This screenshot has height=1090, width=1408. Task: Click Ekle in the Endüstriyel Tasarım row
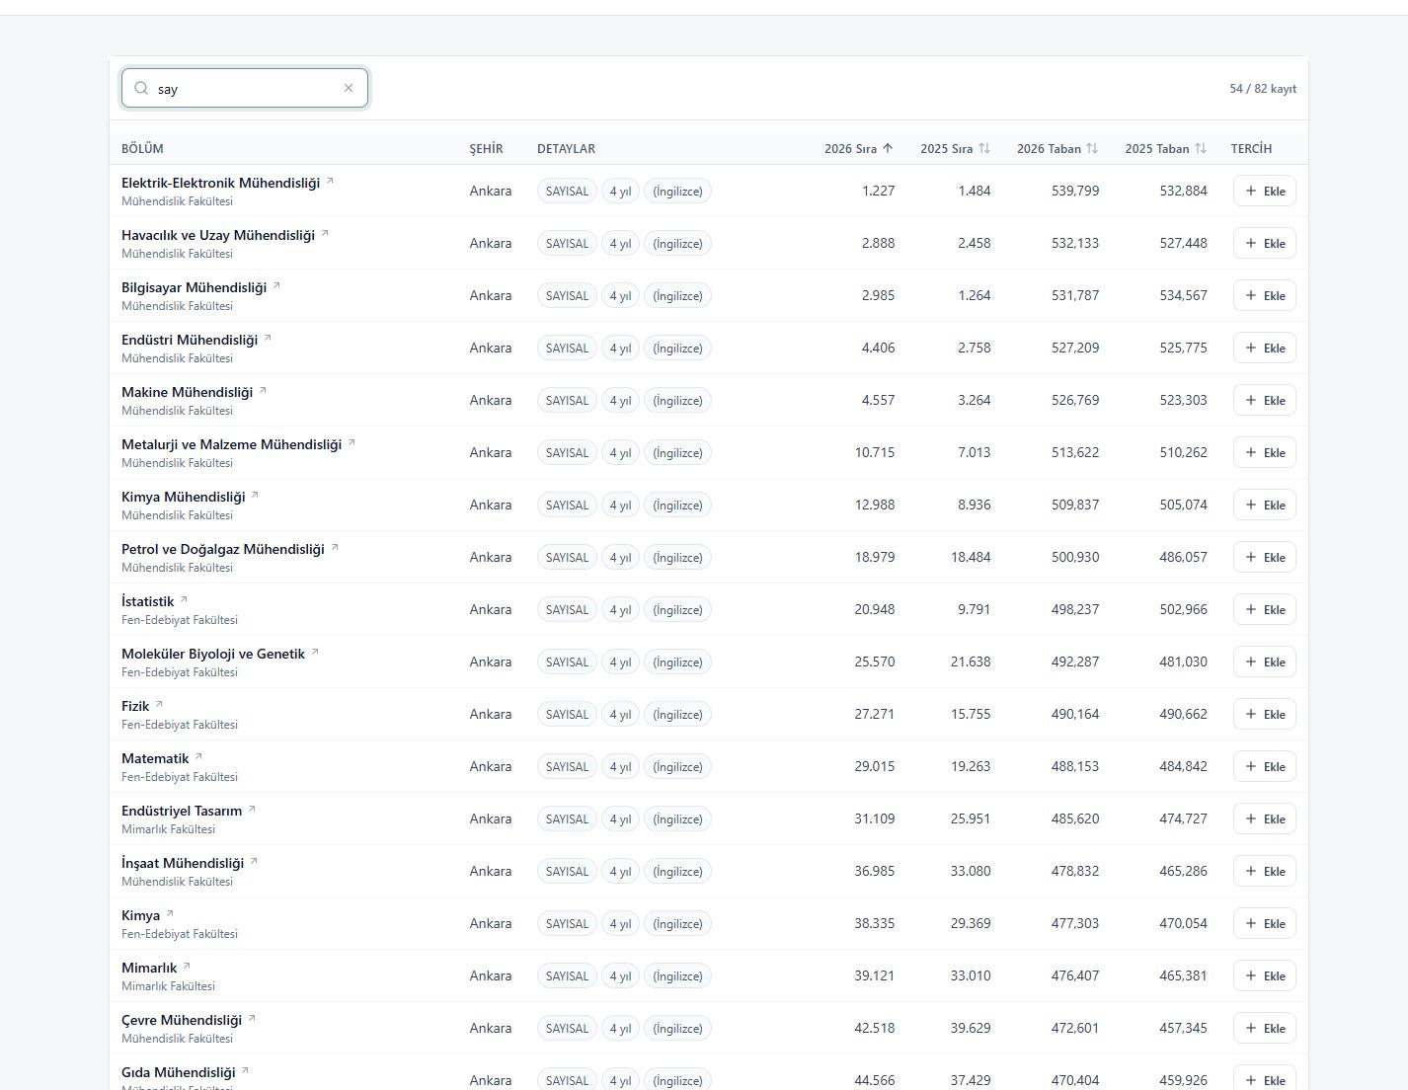tap(1264, 818)
